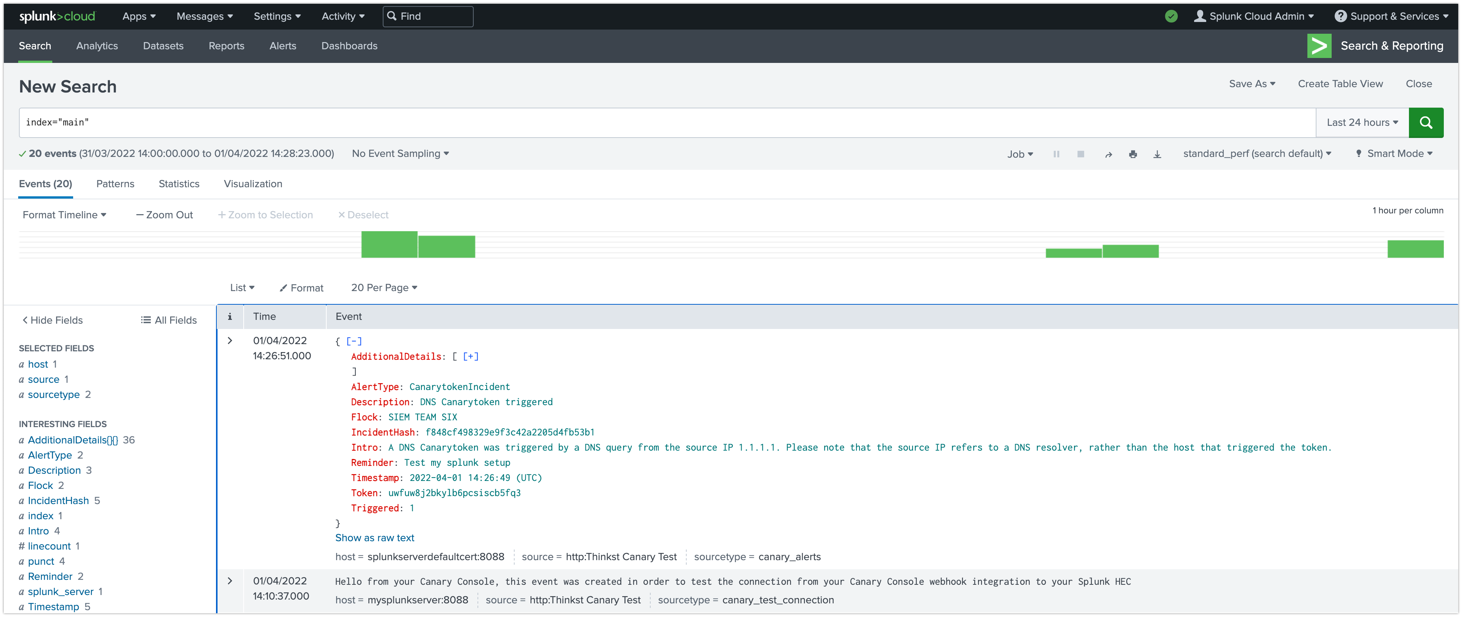Switch to the Statistics tab
Viewport: 1462px width, 617px height.
[179, 184]
